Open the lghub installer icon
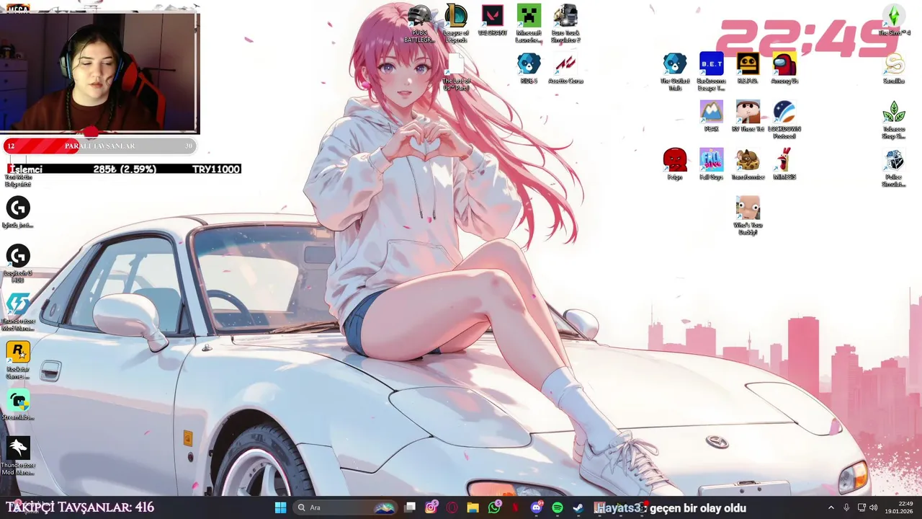The width and height of the screenshot is (922, 519). (18, 213)
